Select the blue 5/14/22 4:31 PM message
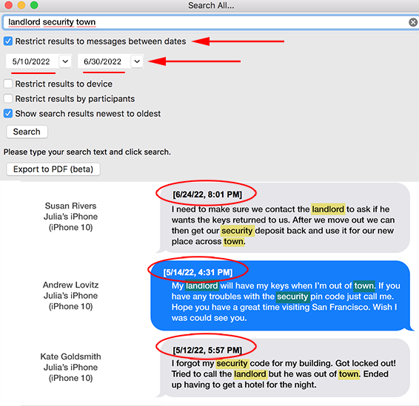Viewport: 419px width, 406px height. point(282,296)
